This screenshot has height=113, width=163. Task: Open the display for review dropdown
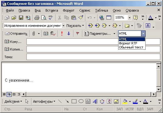pyautogui.click(x=63, y=26)
